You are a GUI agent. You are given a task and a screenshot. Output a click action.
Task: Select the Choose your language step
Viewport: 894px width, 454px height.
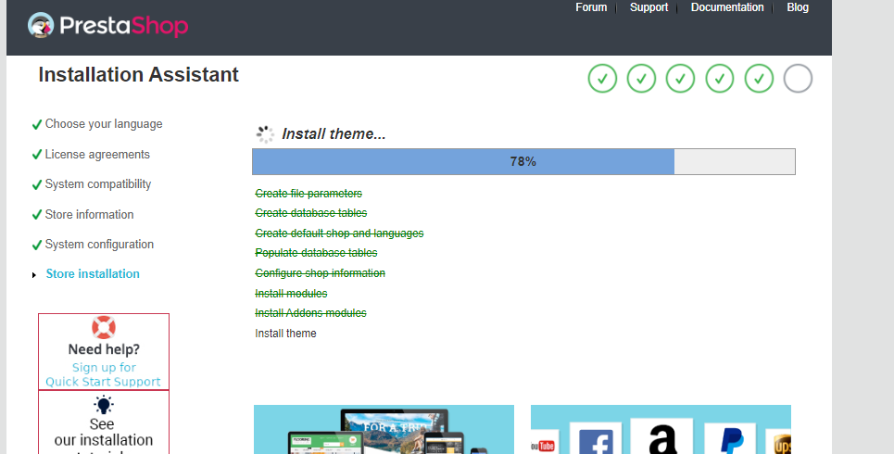(x=104, y=124)
